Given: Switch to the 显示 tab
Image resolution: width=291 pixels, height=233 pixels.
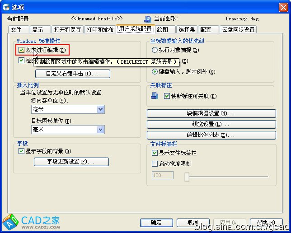Looking at the screenshot, I should pyautogui.click(x=38, y=30).
